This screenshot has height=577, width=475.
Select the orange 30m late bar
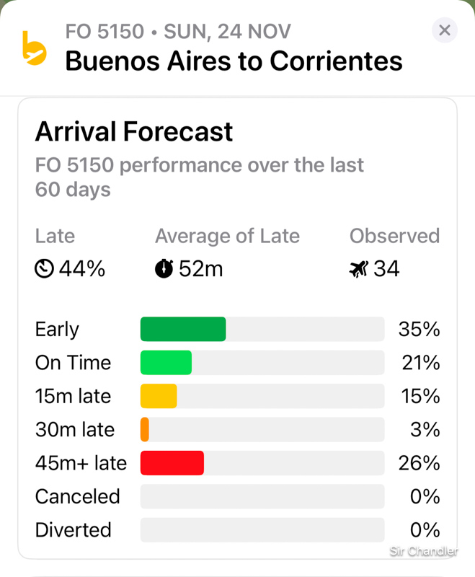click(145, 430)
